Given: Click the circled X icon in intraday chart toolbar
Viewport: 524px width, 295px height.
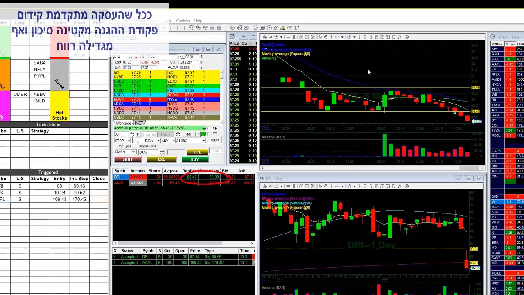Looking at the screenshot, I should (x=407, y=37).
